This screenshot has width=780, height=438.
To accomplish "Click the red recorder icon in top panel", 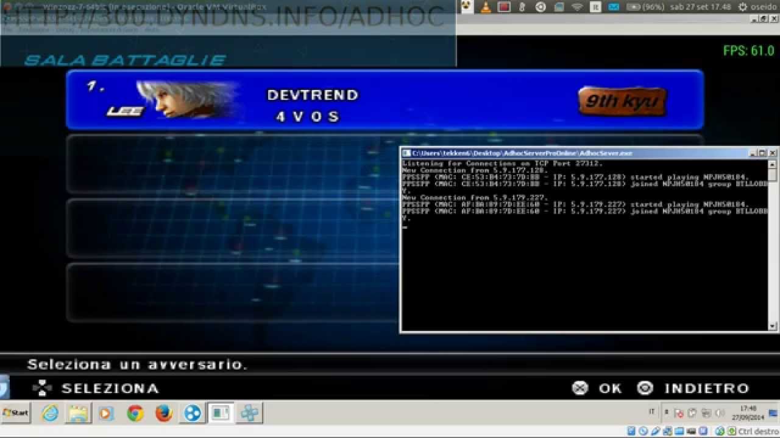I will click(x=504, y=7).
